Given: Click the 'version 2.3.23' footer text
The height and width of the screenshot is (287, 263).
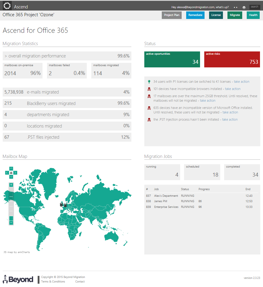Looking at the screenshot, I should click(x=252, y=278).
